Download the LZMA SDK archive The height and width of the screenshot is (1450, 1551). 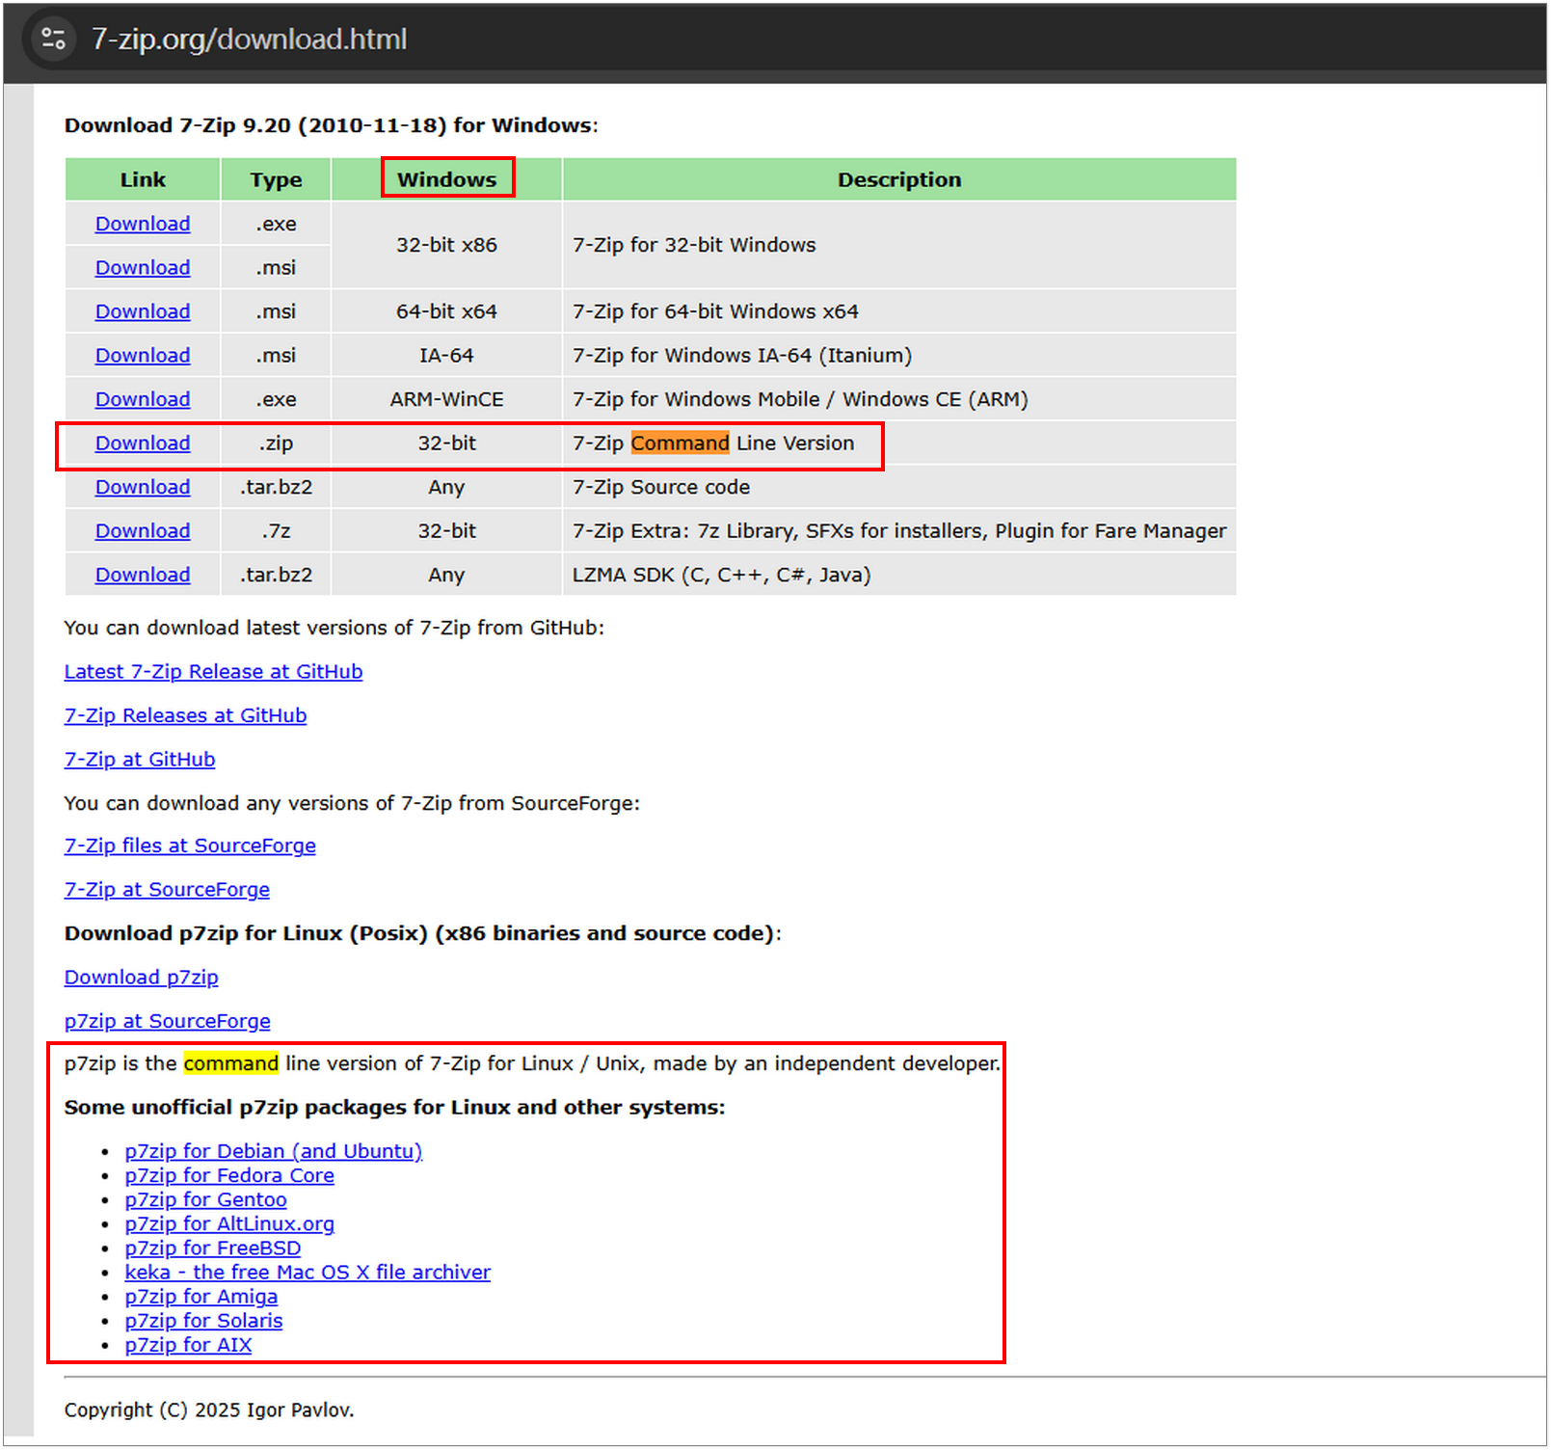click(x=143, y=575)
